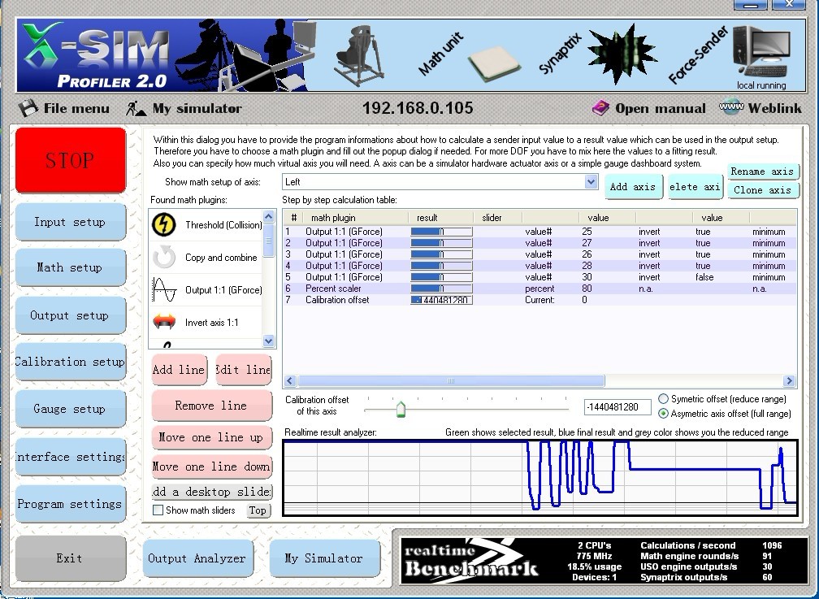Go to Calibration setup

[71, 362]
